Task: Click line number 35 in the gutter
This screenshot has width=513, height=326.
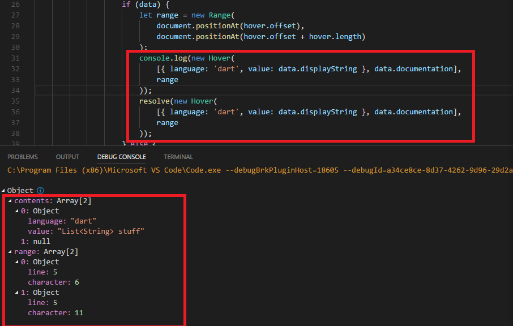Action: coord(15,101)
